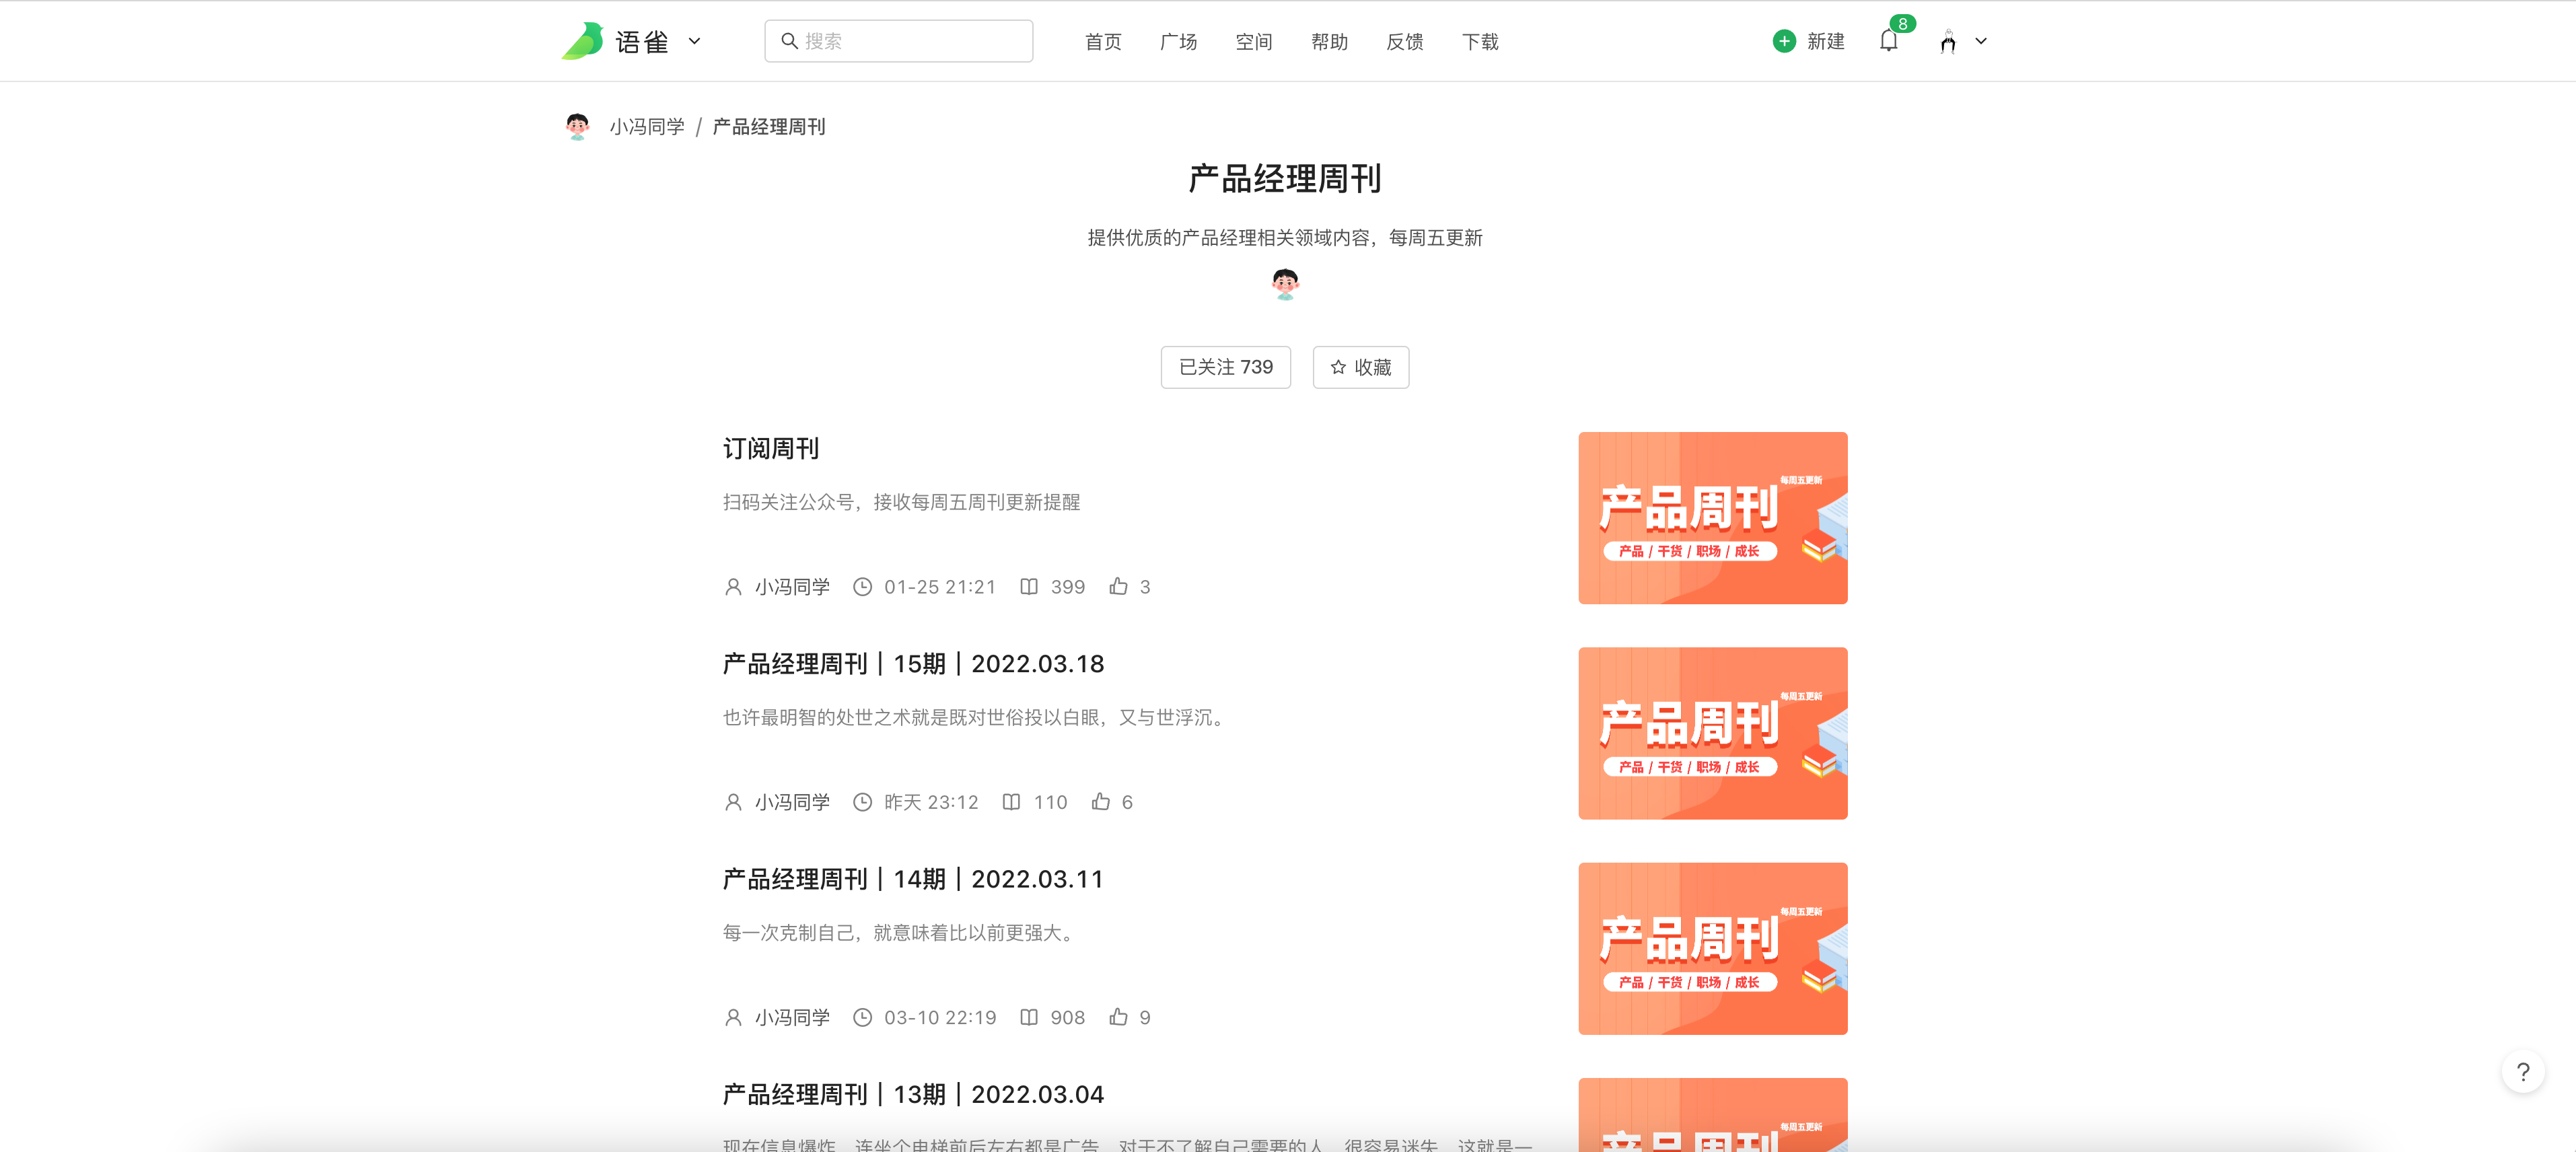Viewport: 2576px width, 1152px height.
Task: Open the notification bell
Action: click(1888, 41)
